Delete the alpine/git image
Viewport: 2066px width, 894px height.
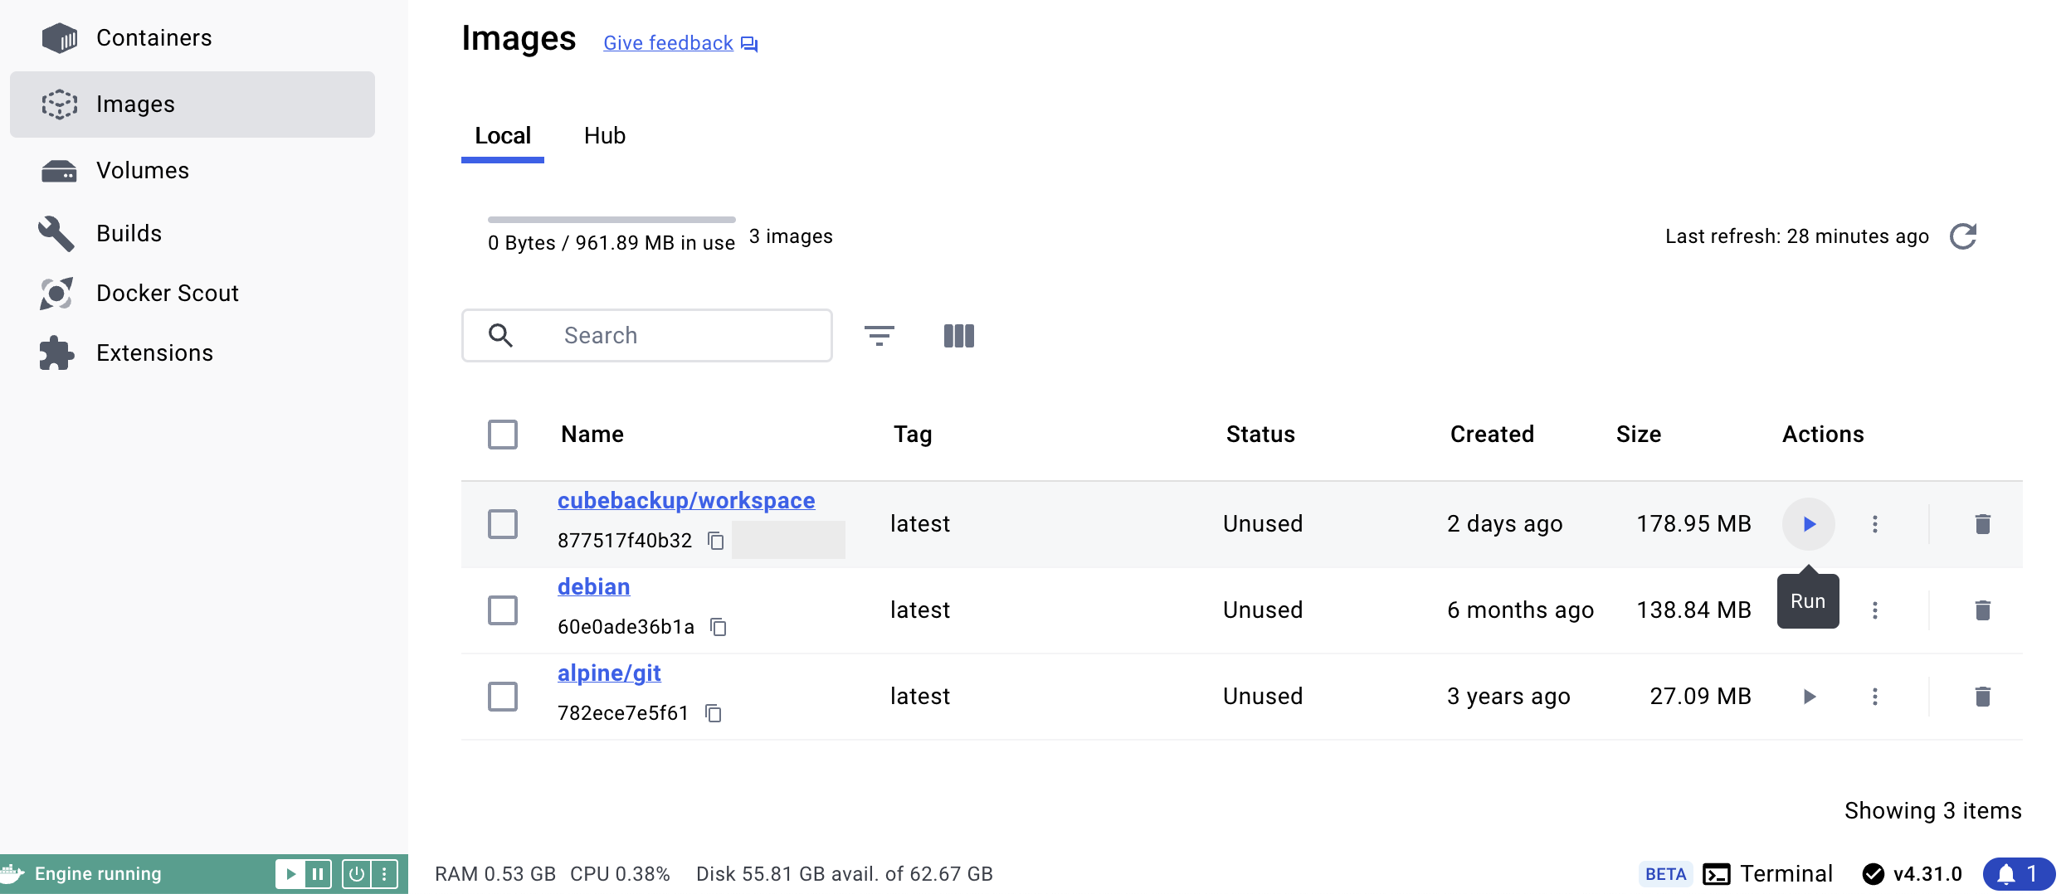(1983, 697)
